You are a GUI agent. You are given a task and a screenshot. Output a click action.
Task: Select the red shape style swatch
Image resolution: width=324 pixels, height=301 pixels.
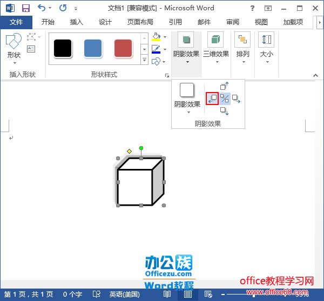tap(123, 48)
